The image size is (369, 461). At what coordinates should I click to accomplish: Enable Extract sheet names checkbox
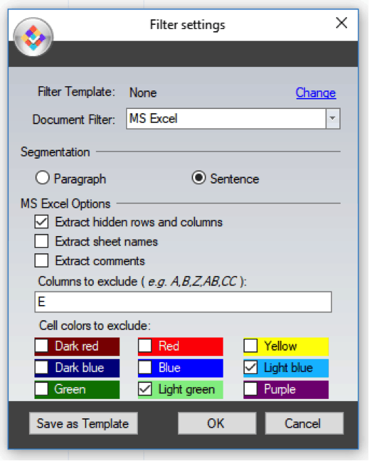pyautogui.click(x=41, y=242)
